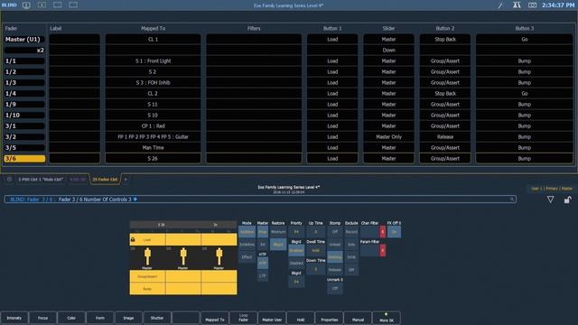Click the tower icon left of the camera icon
The height and width of the screenshot is (325, 578).
[x=517, y=5]
